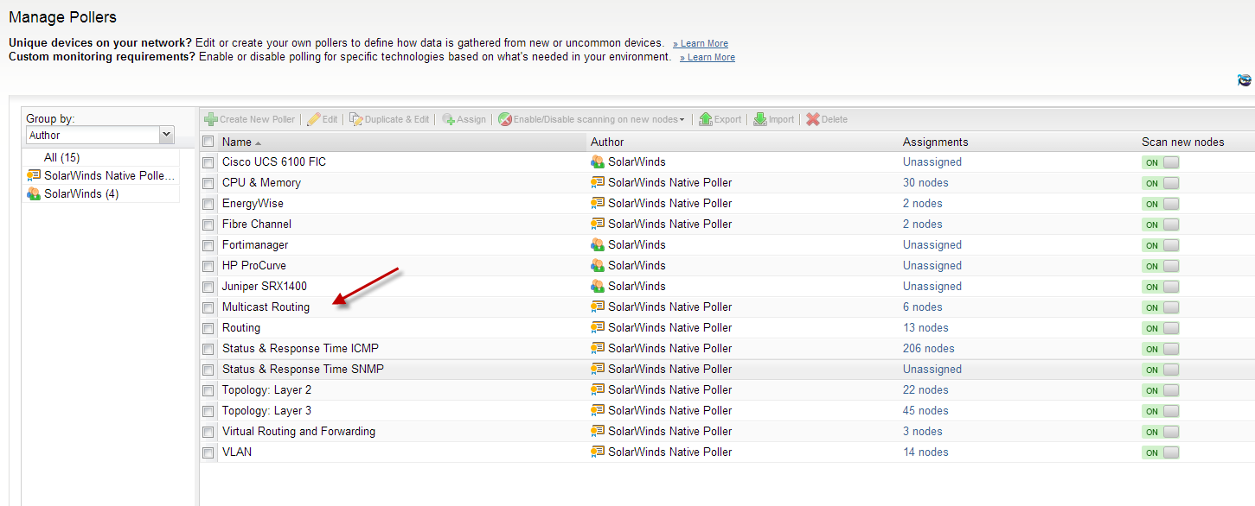Check the Multicast Routing row checkbox

[x=208, y=307]
